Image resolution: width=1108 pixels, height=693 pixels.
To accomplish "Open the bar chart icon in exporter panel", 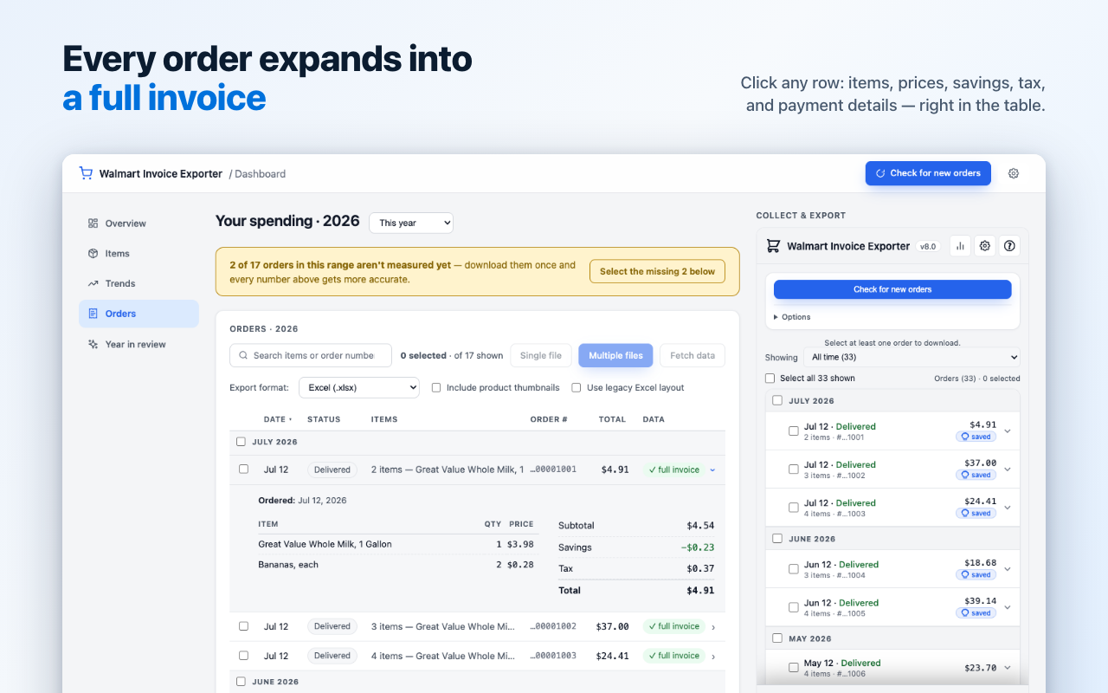I will pos(960,246).
